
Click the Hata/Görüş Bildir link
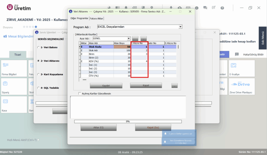[253, 55]
